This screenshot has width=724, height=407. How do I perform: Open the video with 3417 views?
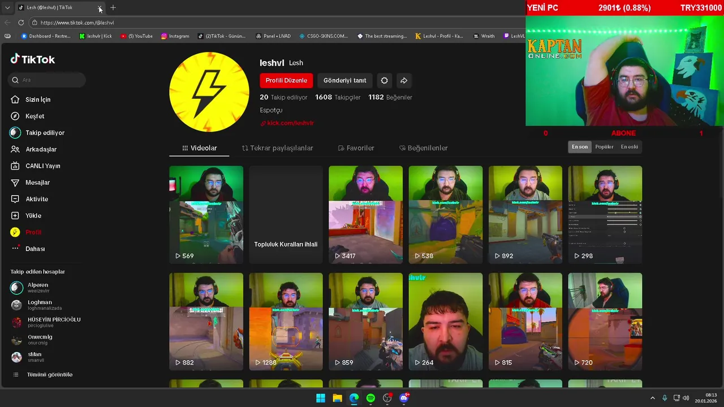(x=366, y=215)
